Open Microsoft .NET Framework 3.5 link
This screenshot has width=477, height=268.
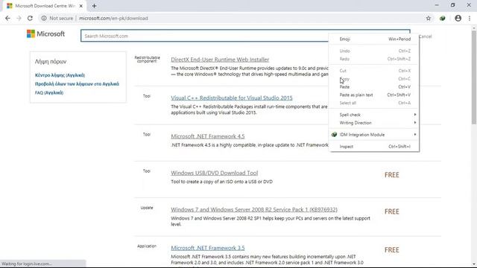coord(208,248)
